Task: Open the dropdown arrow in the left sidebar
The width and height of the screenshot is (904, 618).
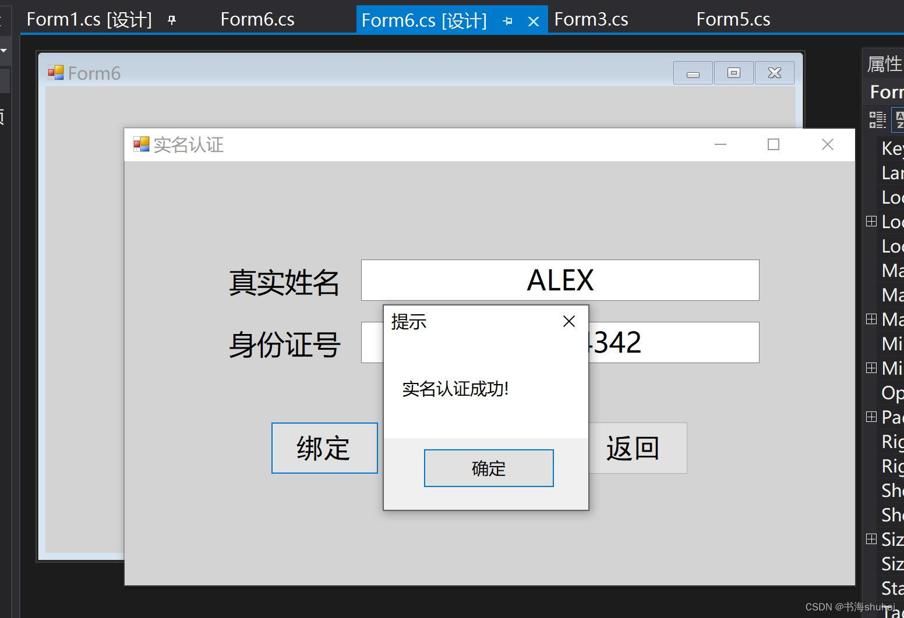Action: point(3,51)
